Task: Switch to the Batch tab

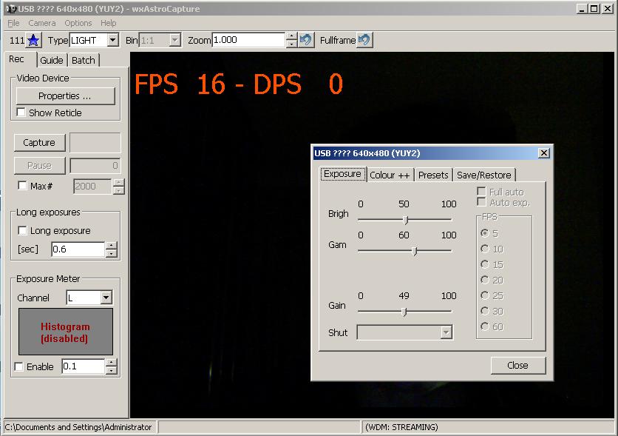Action: (x=83, y=61)
